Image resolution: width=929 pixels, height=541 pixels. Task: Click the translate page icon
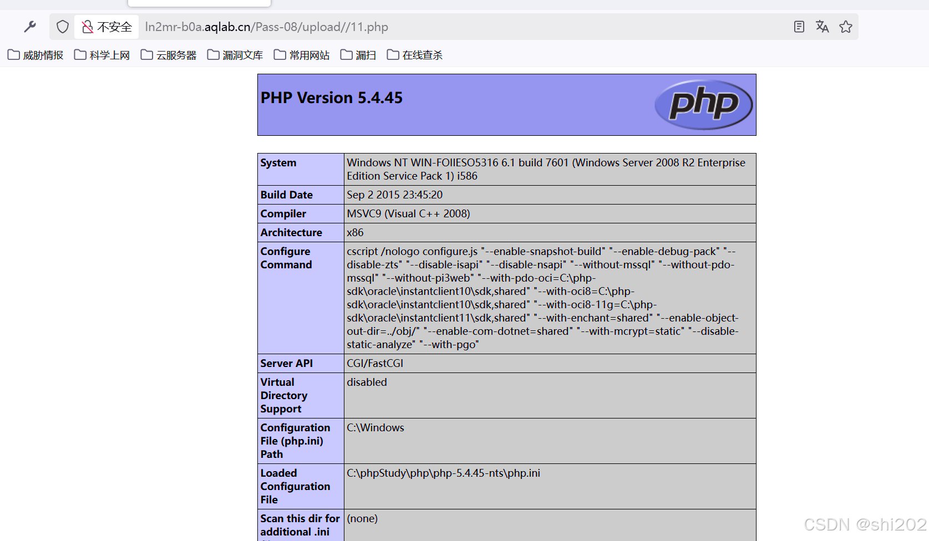point(822,27)
